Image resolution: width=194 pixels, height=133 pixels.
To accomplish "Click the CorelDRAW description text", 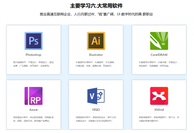I will point(159,64).
